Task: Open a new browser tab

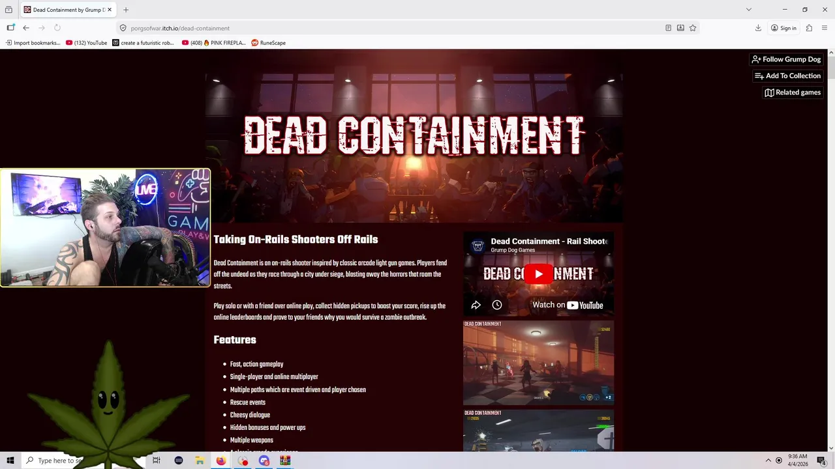Action: (x=126, y=10)
